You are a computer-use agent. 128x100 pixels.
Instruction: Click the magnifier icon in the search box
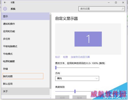pyautogui.click(x=123, y=9)
